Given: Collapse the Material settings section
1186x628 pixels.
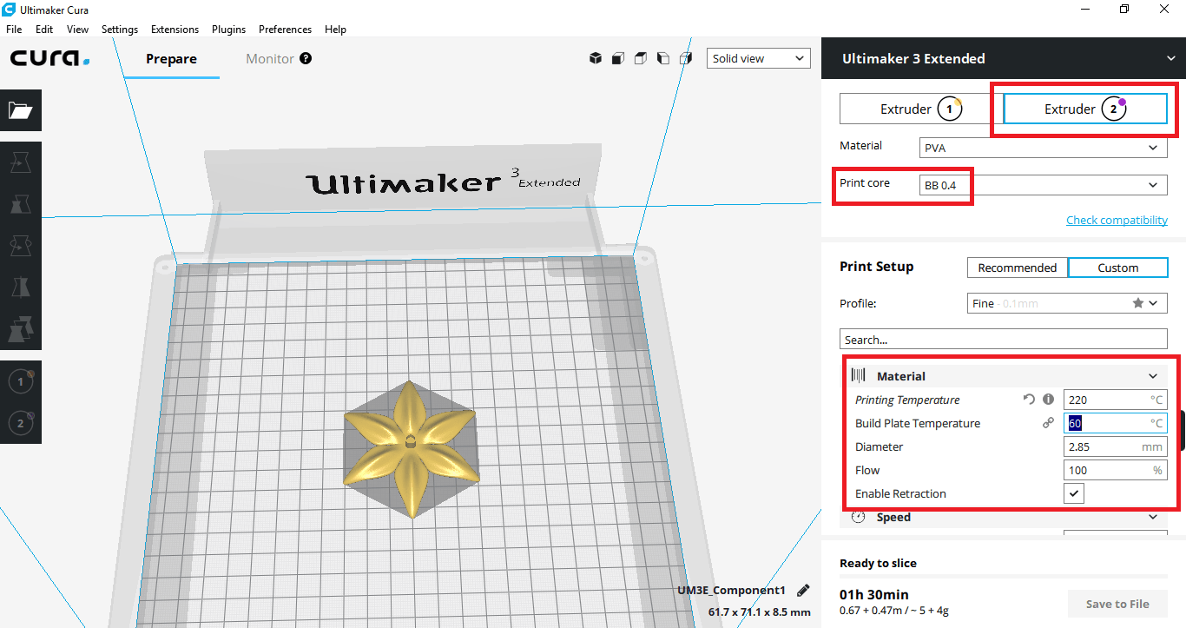Looking at the screenshot, I should click(1005, 376).
